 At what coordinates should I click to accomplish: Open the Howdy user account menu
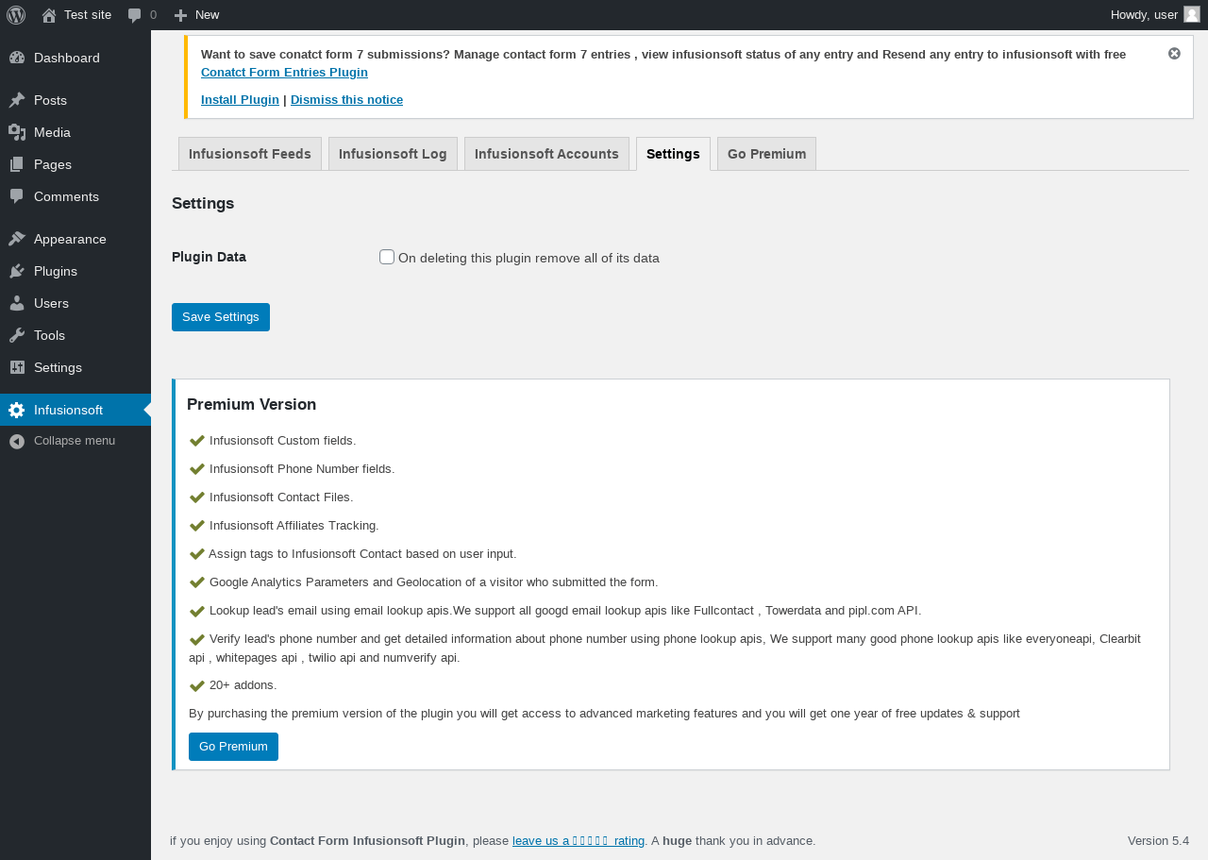(x=1154, y=15)
